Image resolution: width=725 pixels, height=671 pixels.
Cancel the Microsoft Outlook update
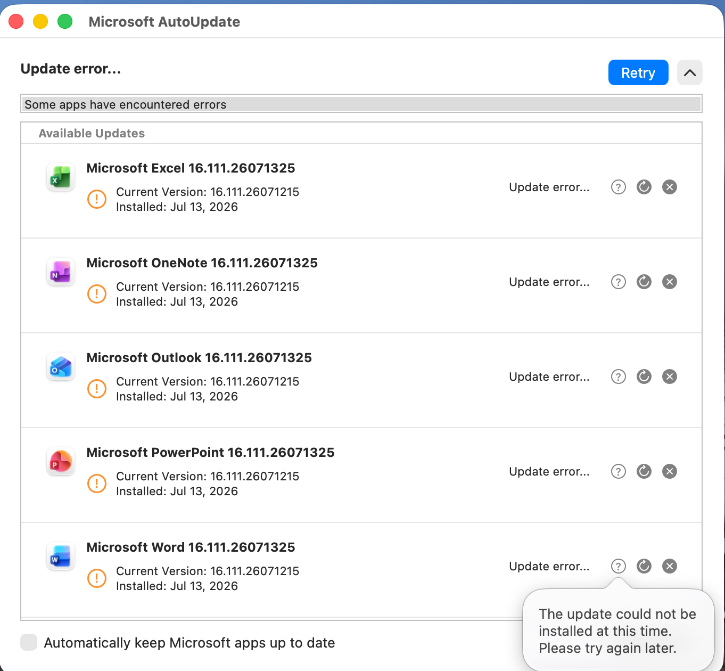pyautogui.click(x=670, y=377)
